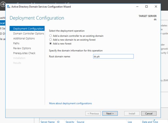Go to Domain Controller Options step
Image resolution: width=168 pixels, height=123 pixels.
[29, 34]
